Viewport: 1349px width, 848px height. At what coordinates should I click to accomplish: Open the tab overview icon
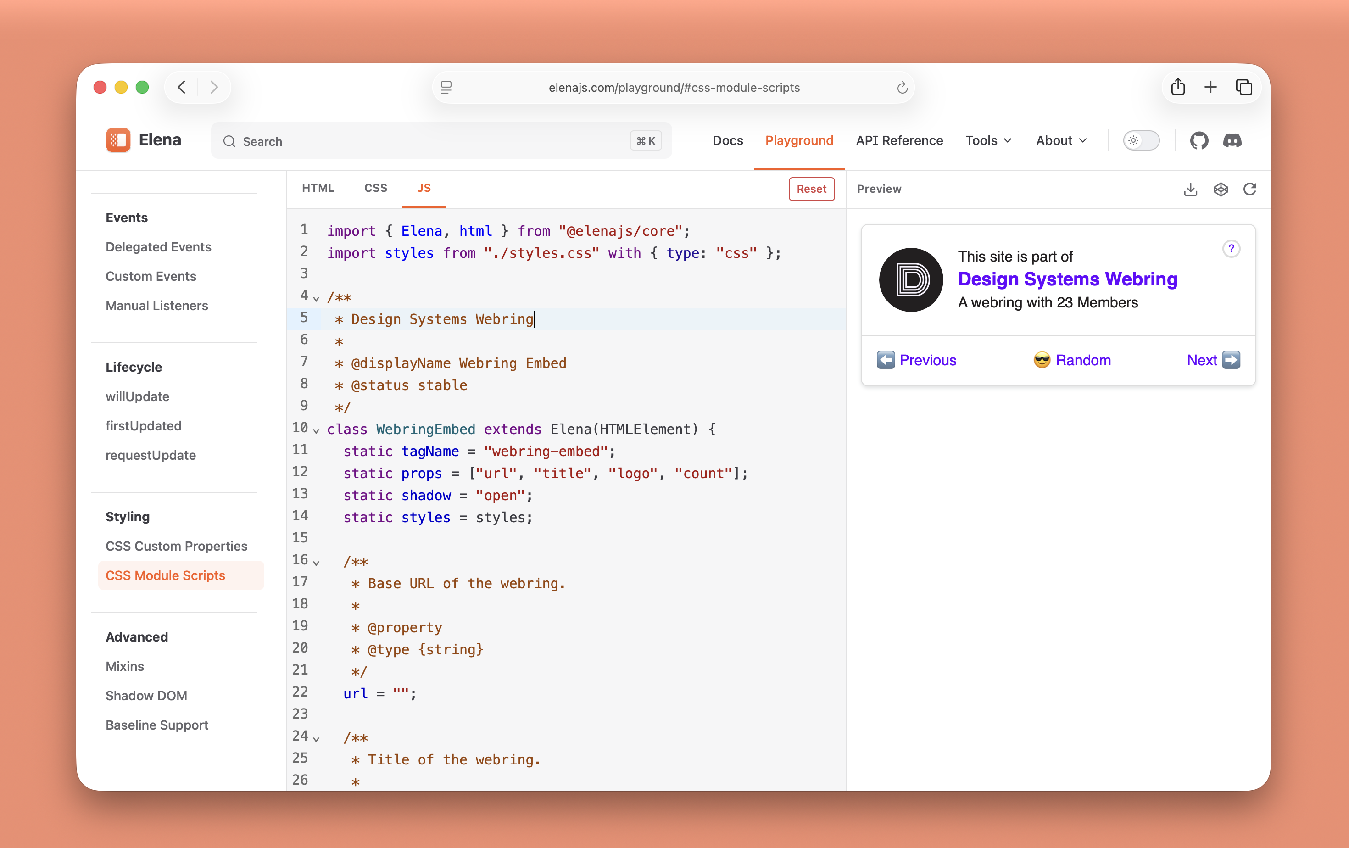pyautogui.click(x=1243, y=87)
